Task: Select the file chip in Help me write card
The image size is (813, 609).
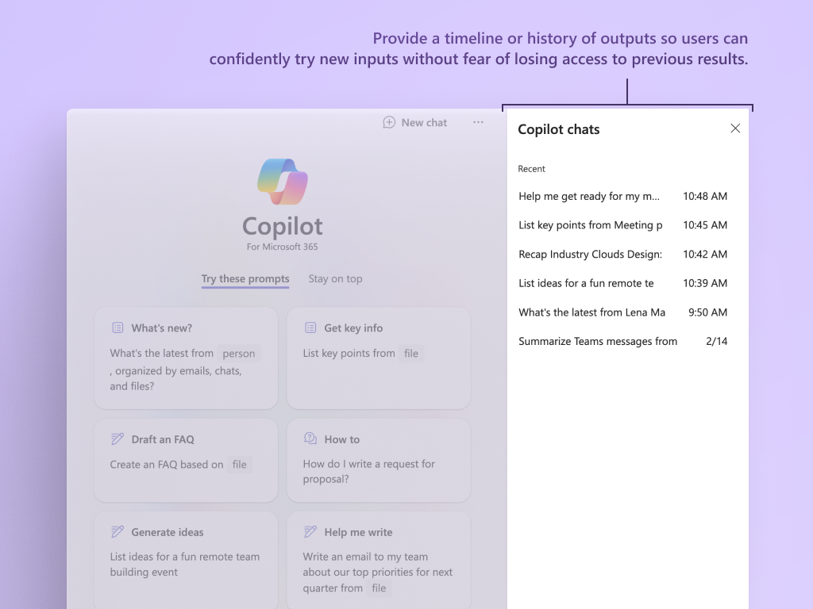Action: 378,588
